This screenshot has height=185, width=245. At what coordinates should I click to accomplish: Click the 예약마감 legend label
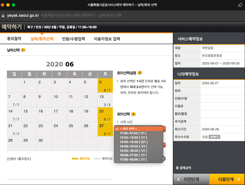coord(107,159)
